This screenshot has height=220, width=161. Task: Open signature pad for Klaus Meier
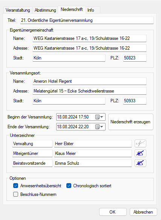click(x=140, y=153)
